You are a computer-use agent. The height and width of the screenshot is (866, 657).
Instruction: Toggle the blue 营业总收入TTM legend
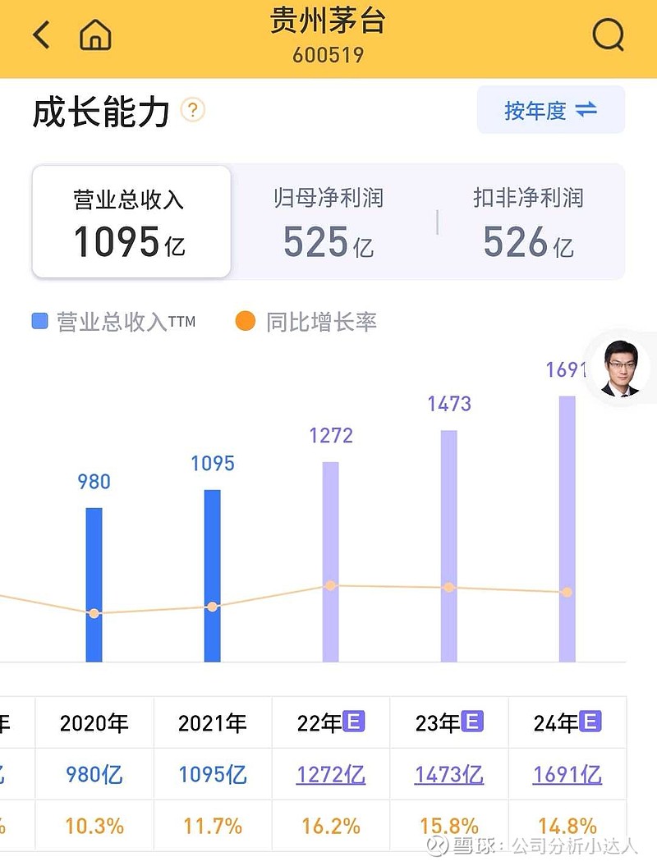click(x=114, y=322)
